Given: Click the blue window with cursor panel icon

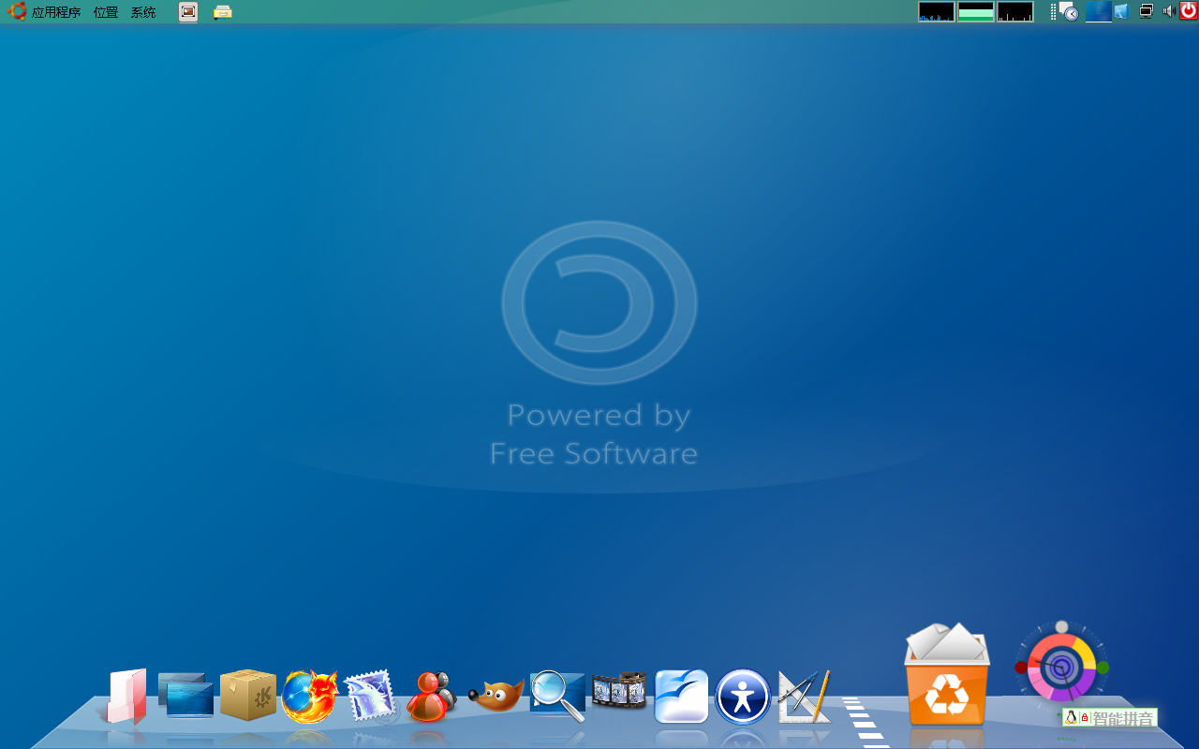Looking at the screenshot, I should coord(1121,11).
